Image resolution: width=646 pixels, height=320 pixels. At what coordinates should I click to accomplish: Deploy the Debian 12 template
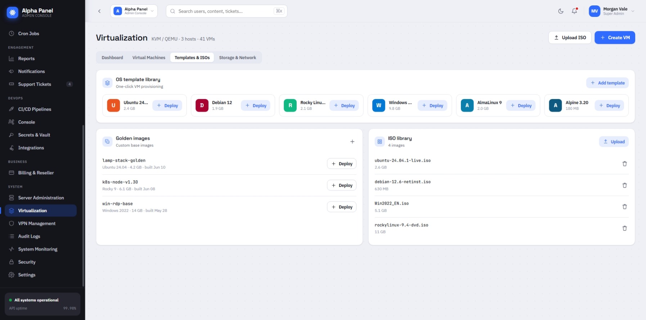coord(256,105)
